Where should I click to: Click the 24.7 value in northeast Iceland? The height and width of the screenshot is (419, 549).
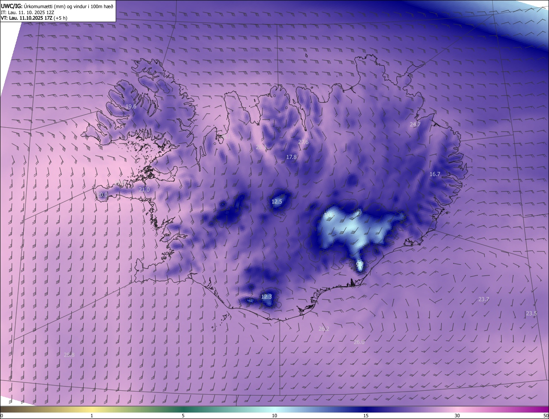[x=415, y=125]
